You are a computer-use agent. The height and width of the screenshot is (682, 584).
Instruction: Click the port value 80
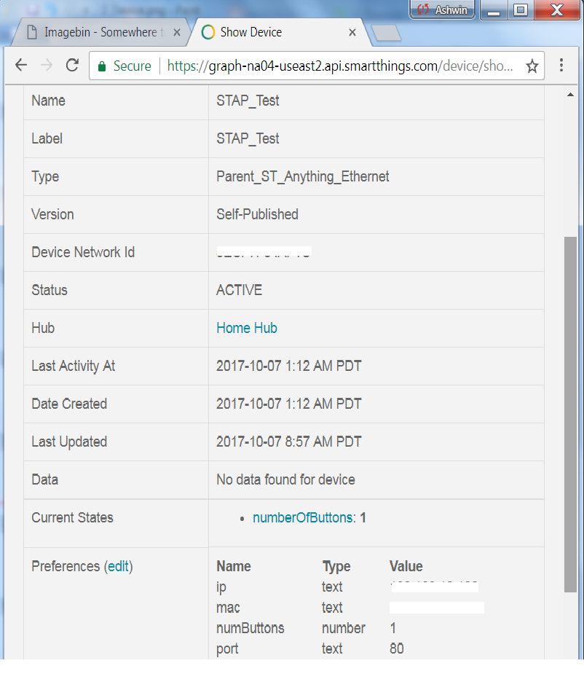click(x=397, y=648)
